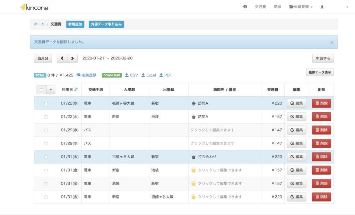Open the user profile icon menu
The image size is (355, 215).
322,7
